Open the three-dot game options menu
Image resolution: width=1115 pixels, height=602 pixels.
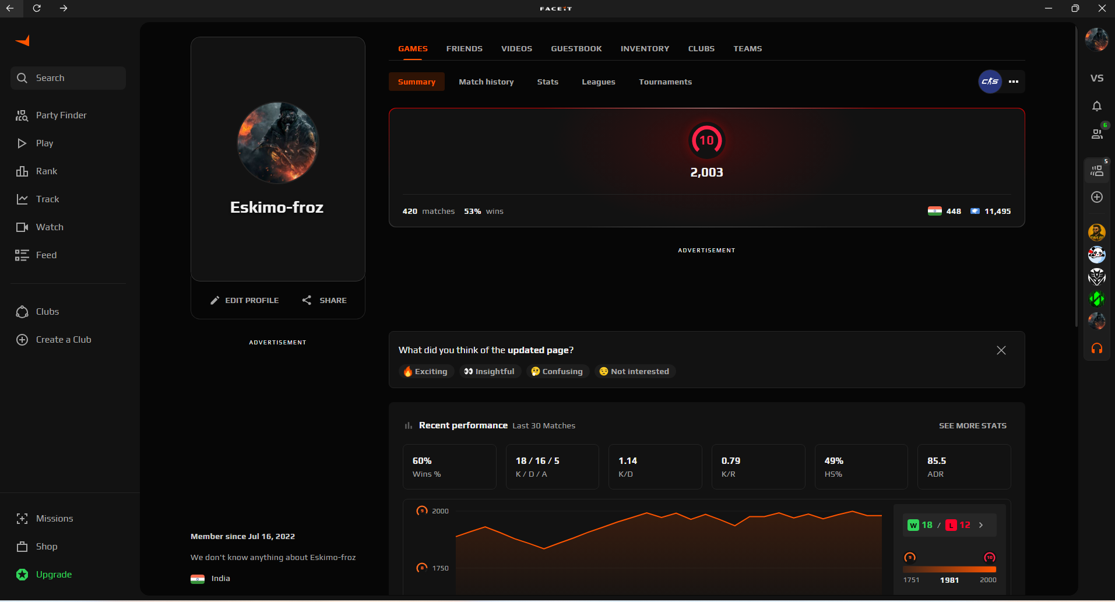1014,82
